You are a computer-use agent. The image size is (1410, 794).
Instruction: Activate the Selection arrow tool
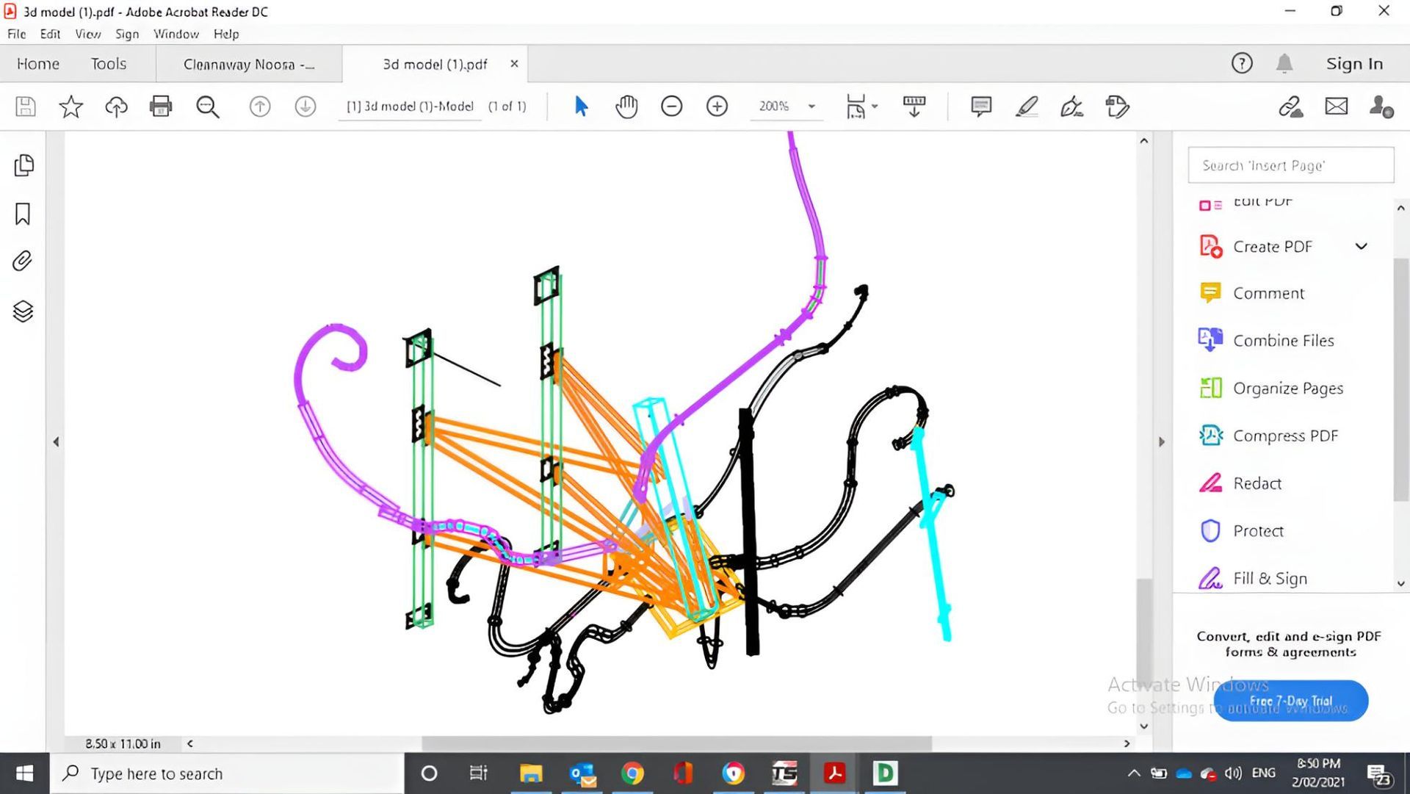tap(581, 107)
